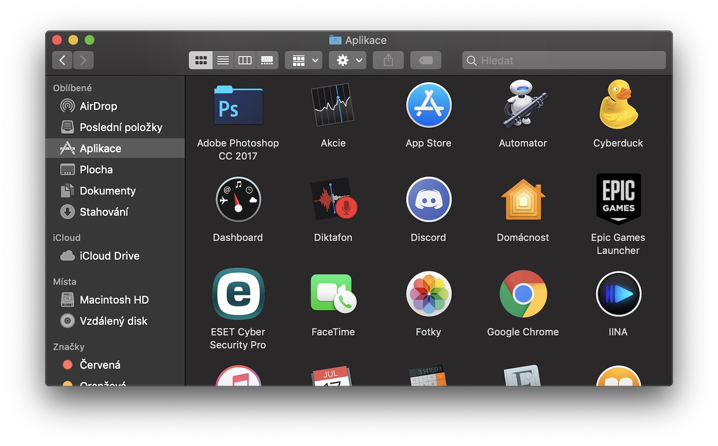Zoom window with green button
The height and width of the screenshot is (446, 718).
click(90, 40)
